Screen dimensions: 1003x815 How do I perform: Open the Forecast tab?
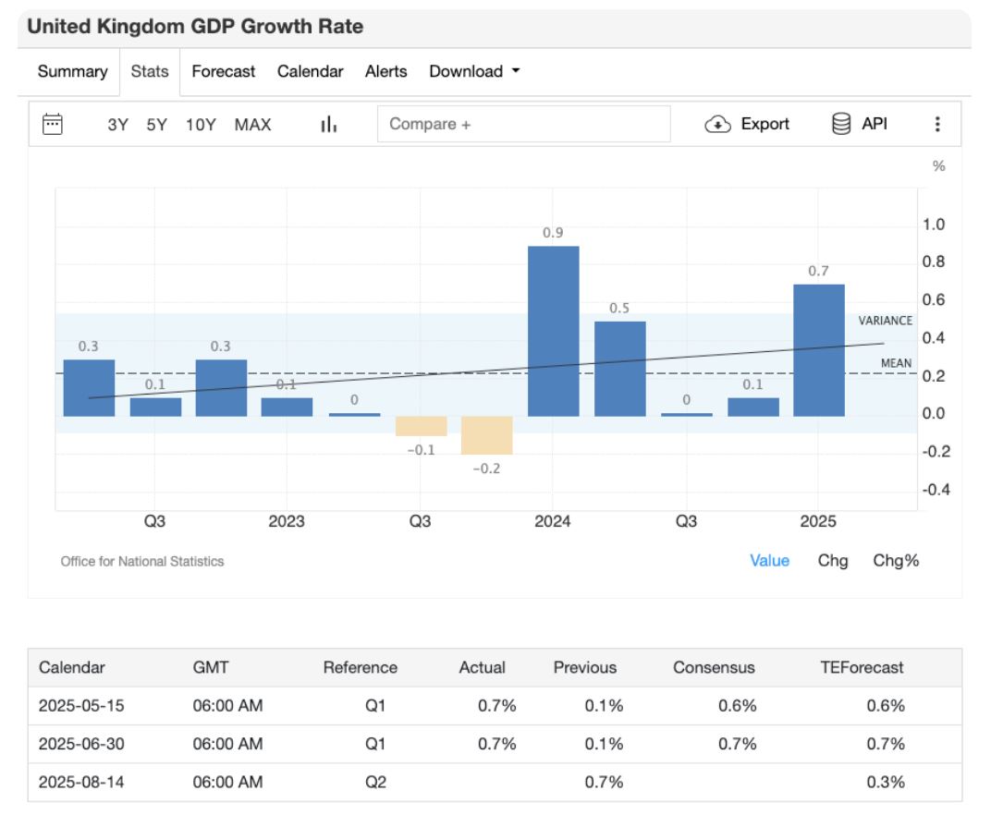pyautogui.click(x=223, y=71)
